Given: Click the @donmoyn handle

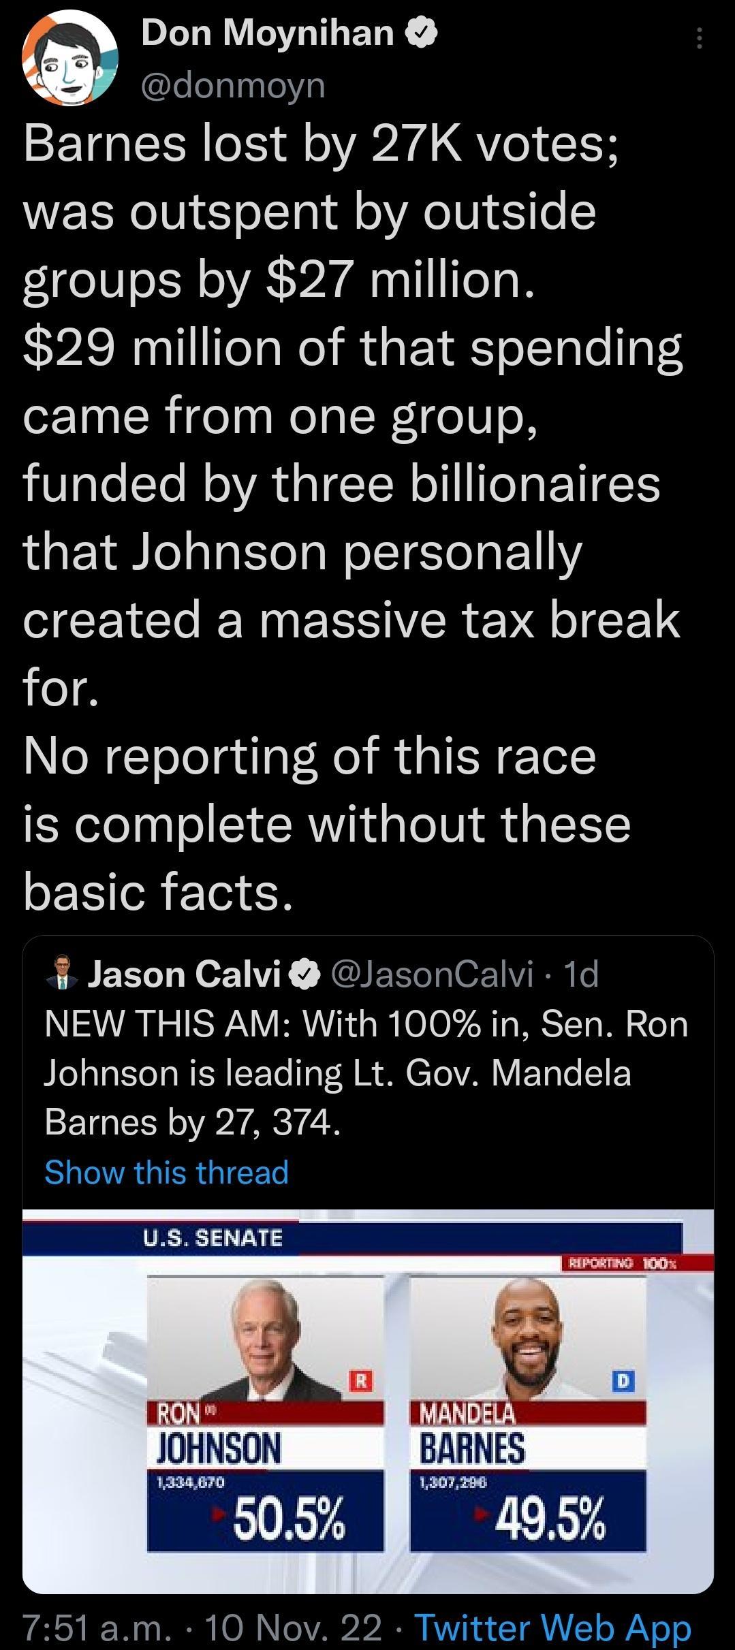Looking at the screenshot, I should (x=233, y=85).
